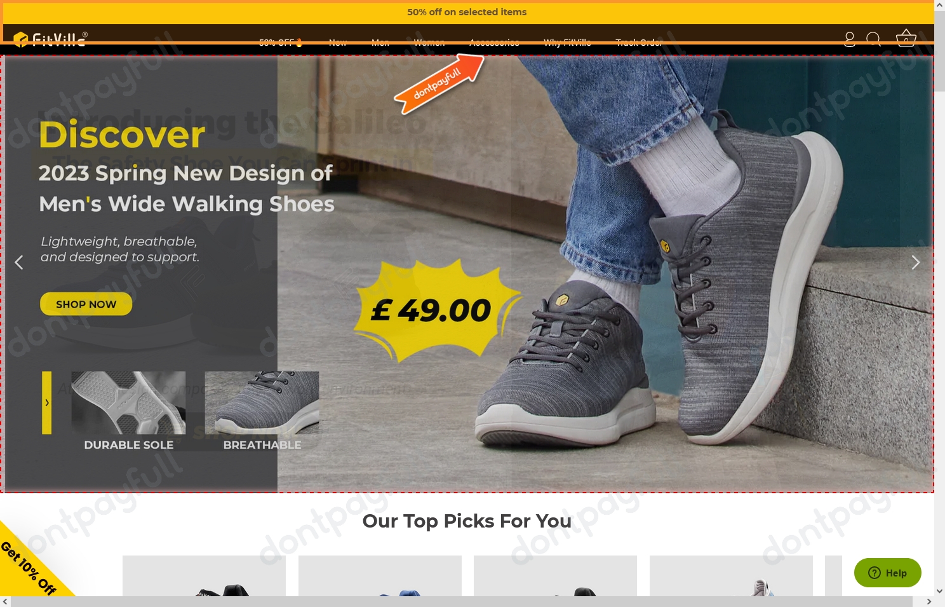Select the DURABLE SOLE thumbnail
This screenshot has height=607, width=945.
pyautogui.click(x=129, y=411)
